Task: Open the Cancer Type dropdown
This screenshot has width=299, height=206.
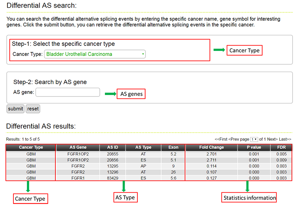Action: click(95, 54)
